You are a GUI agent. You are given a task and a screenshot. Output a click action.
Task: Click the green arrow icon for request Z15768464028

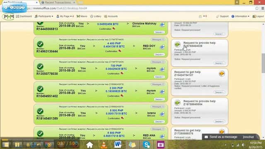[177, 44]
